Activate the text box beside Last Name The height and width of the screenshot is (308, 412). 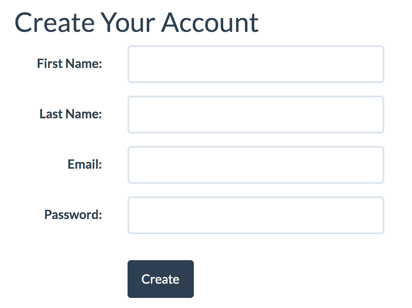click(x=256, y=115)
